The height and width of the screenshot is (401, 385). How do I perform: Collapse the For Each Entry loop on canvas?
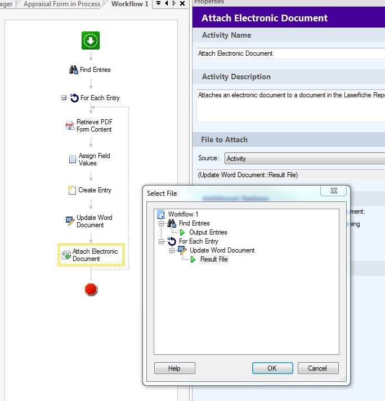pyautogui.click(x=64, y=98)
